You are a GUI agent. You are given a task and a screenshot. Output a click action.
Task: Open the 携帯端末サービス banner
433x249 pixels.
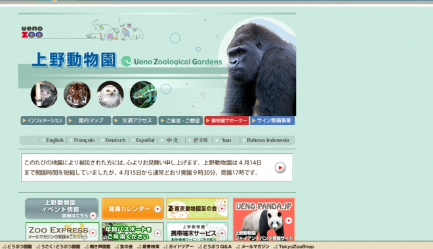[x=197, y=231]
